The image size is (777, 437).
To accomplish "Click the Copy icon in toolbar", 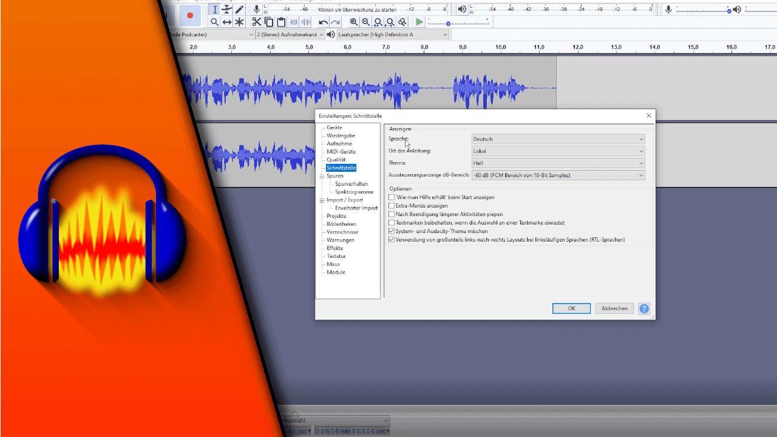I will pyautogui.click(x=269, y=22).
